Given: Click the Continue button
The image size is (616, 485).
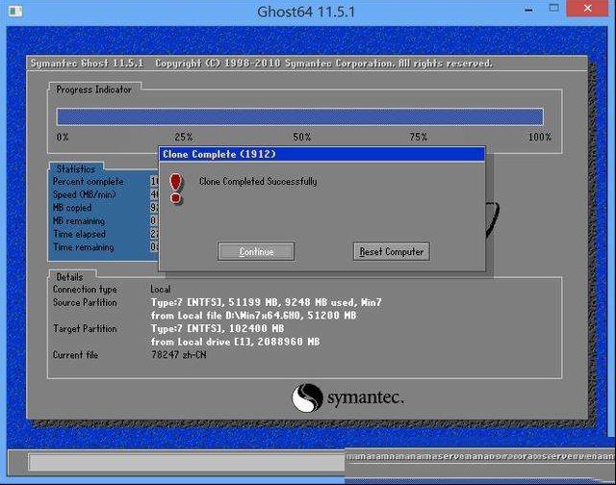Looking at the screenshot, I should (x=256, y=251).
